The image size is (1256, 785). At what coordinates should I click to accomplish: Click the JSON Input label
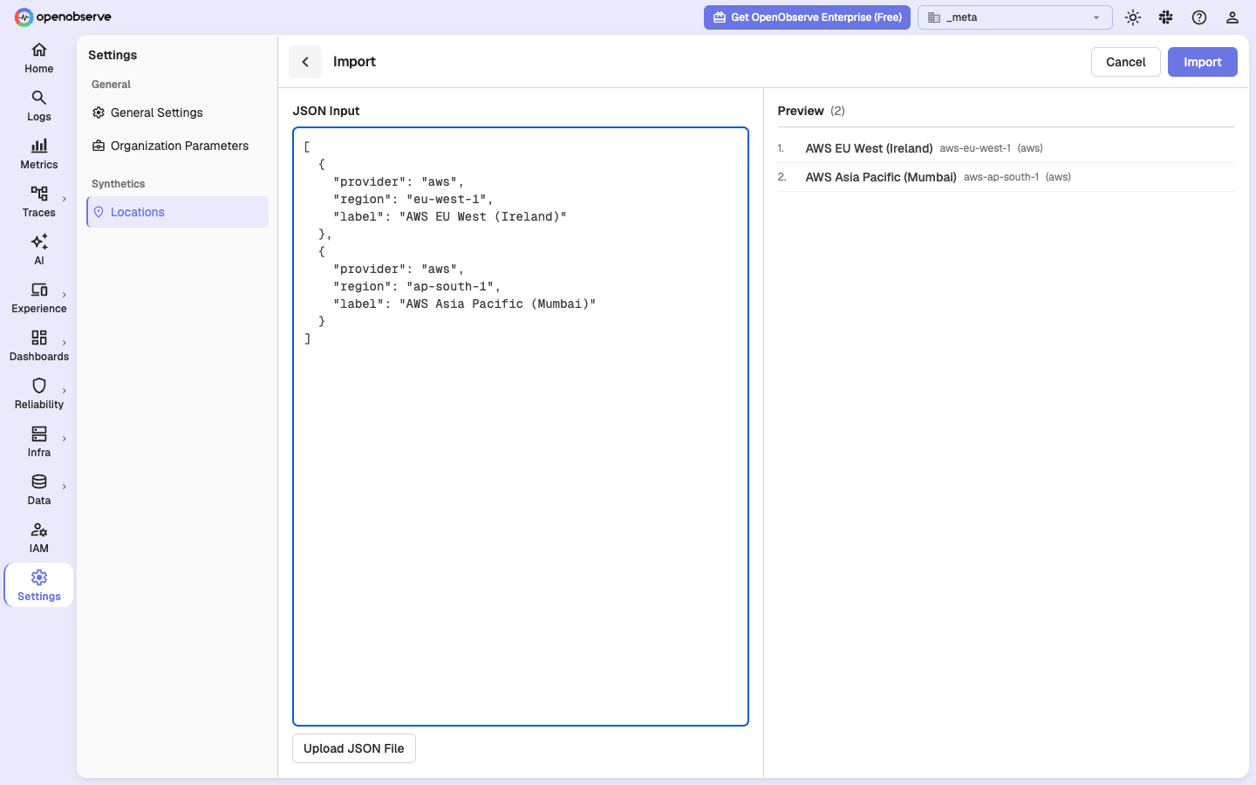click(x=326, y=111)
